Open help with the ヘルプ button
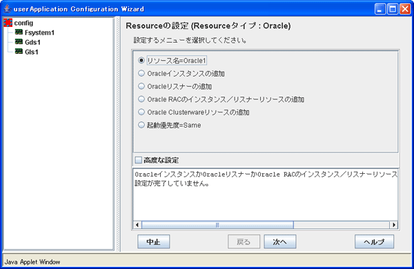 coord(374,241)
